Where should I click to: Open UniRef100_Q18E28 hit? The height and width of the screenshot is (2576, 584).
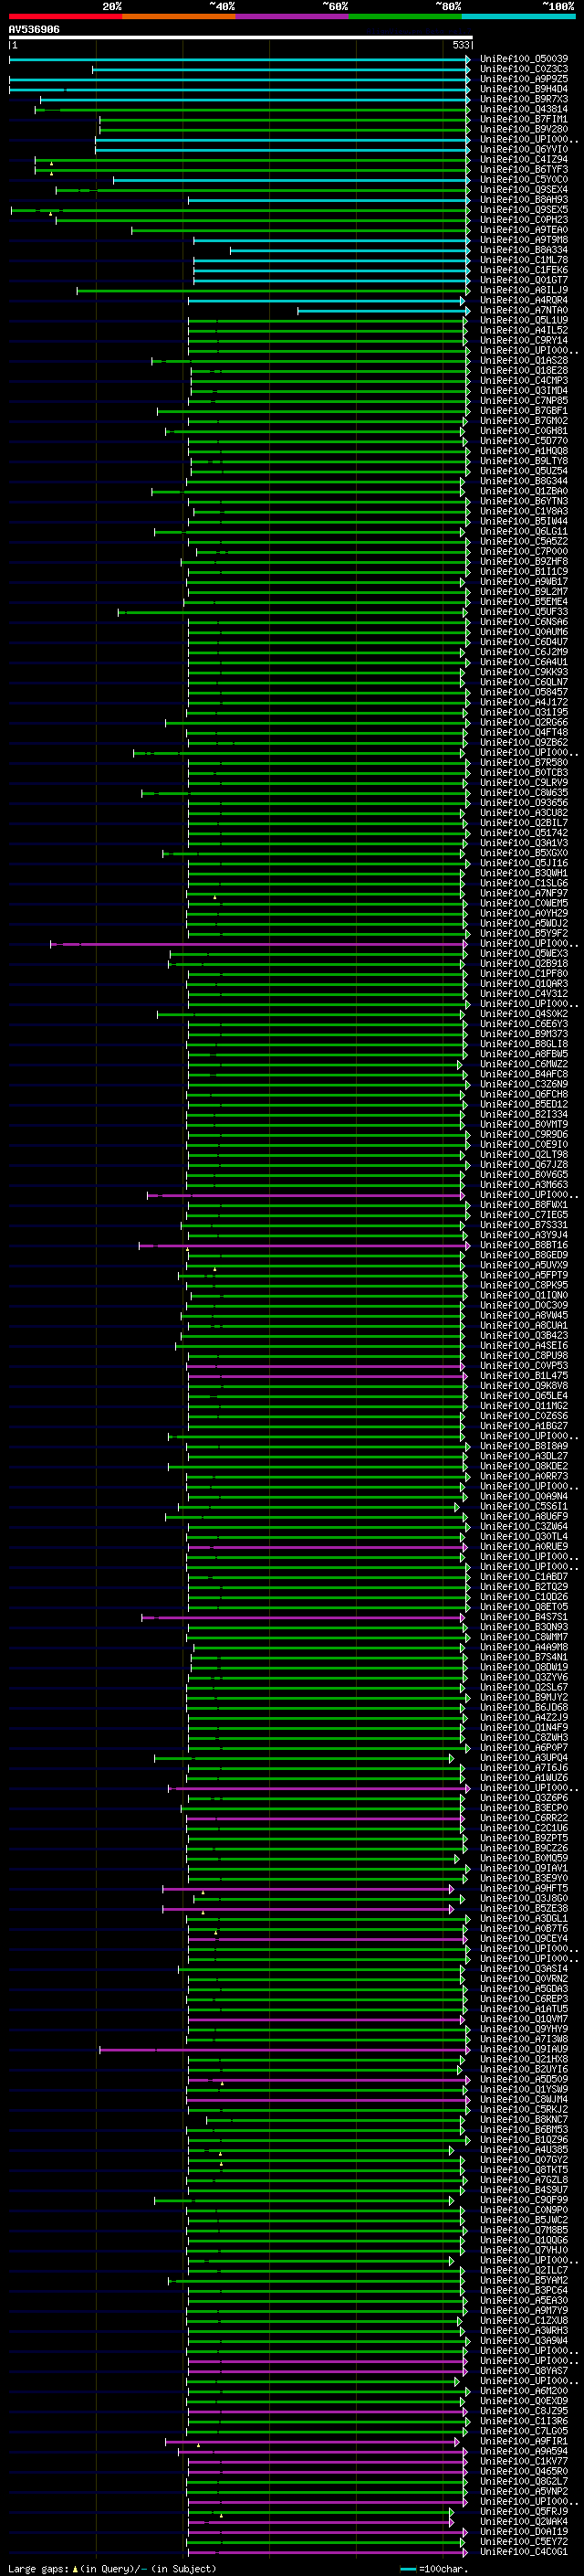tap(524, 371)
